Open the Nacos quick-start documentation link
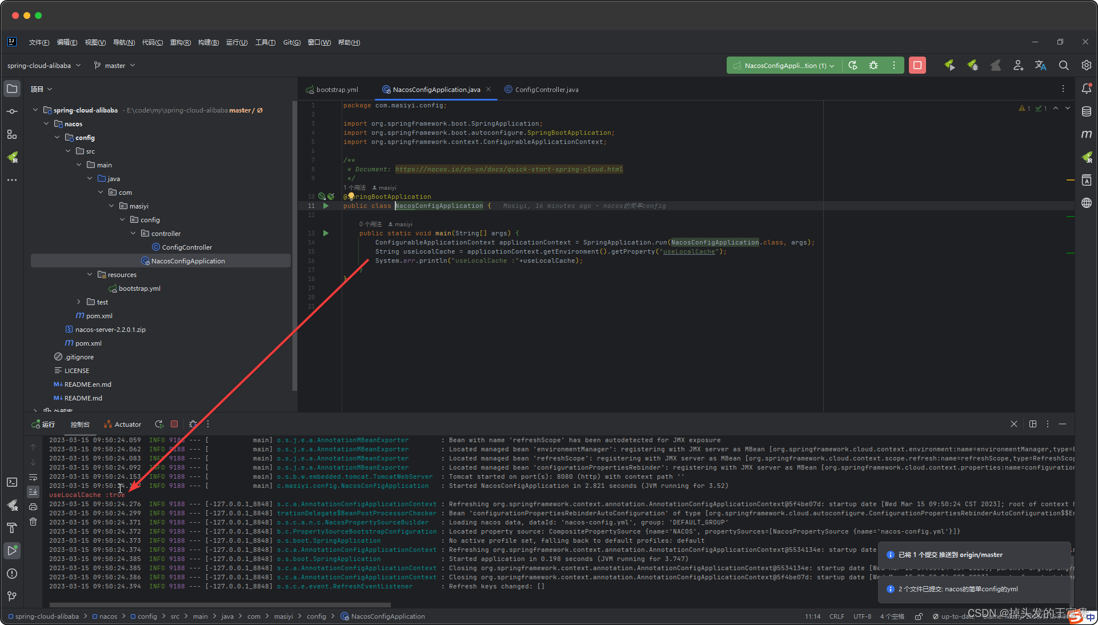 pyautogui.click(x=508, y=170)
